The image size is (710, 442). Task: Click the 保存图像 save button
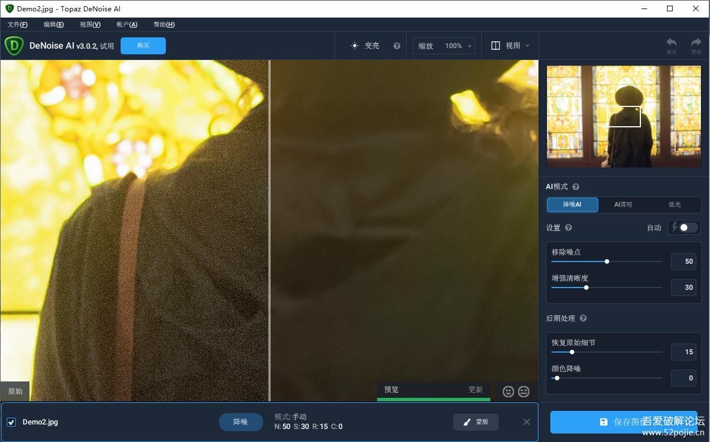pyautogui.click(x=625, y=422)
